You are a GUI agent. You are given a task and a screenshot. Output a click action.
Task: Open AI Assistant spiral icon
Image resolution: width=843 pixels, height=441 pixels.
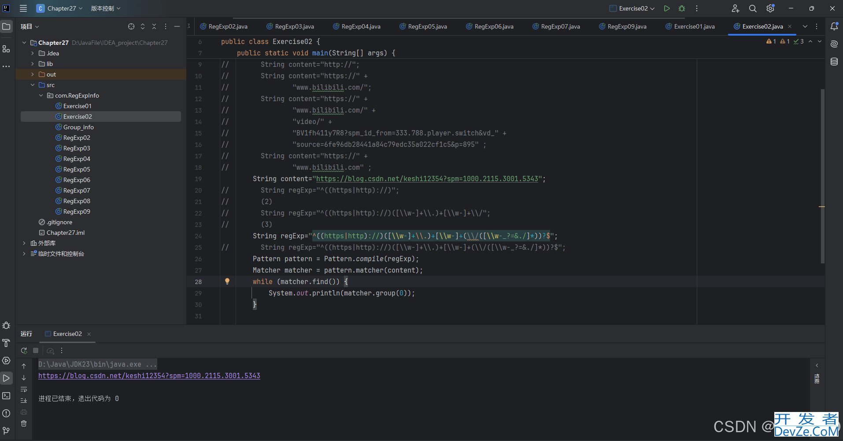(x=834, y=44)
